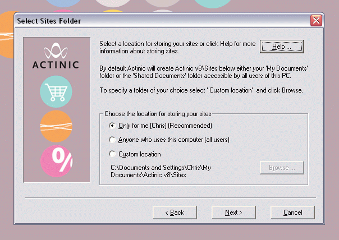Click the Actinic swirl logo icon
Viewport: 339px width, 240px height.
56,51
